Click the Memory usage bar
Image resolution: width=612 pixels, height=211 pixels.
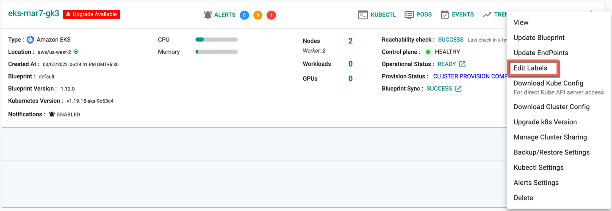[216, 52]
